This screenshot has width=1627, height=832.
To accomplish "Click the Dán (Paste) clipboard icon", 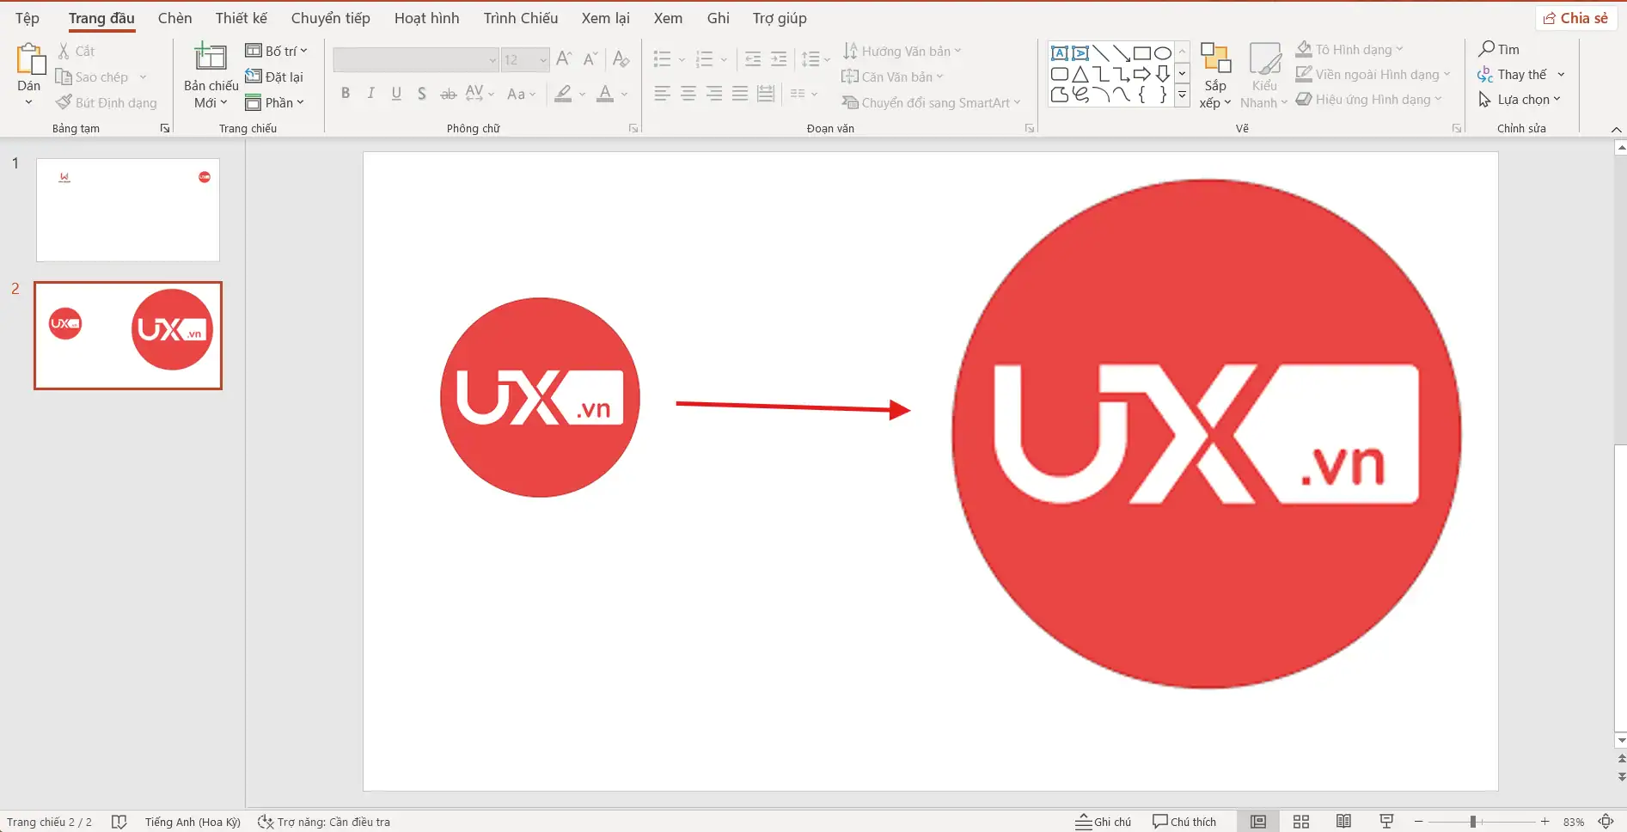I will pos(30,60).
